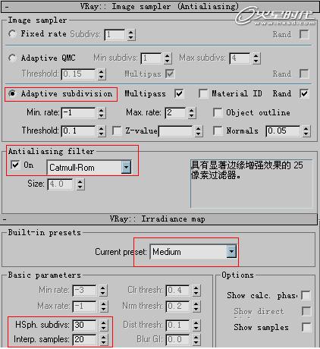Toggle the Adaptive QMC Rand checkbox

(x=304, y=74)
